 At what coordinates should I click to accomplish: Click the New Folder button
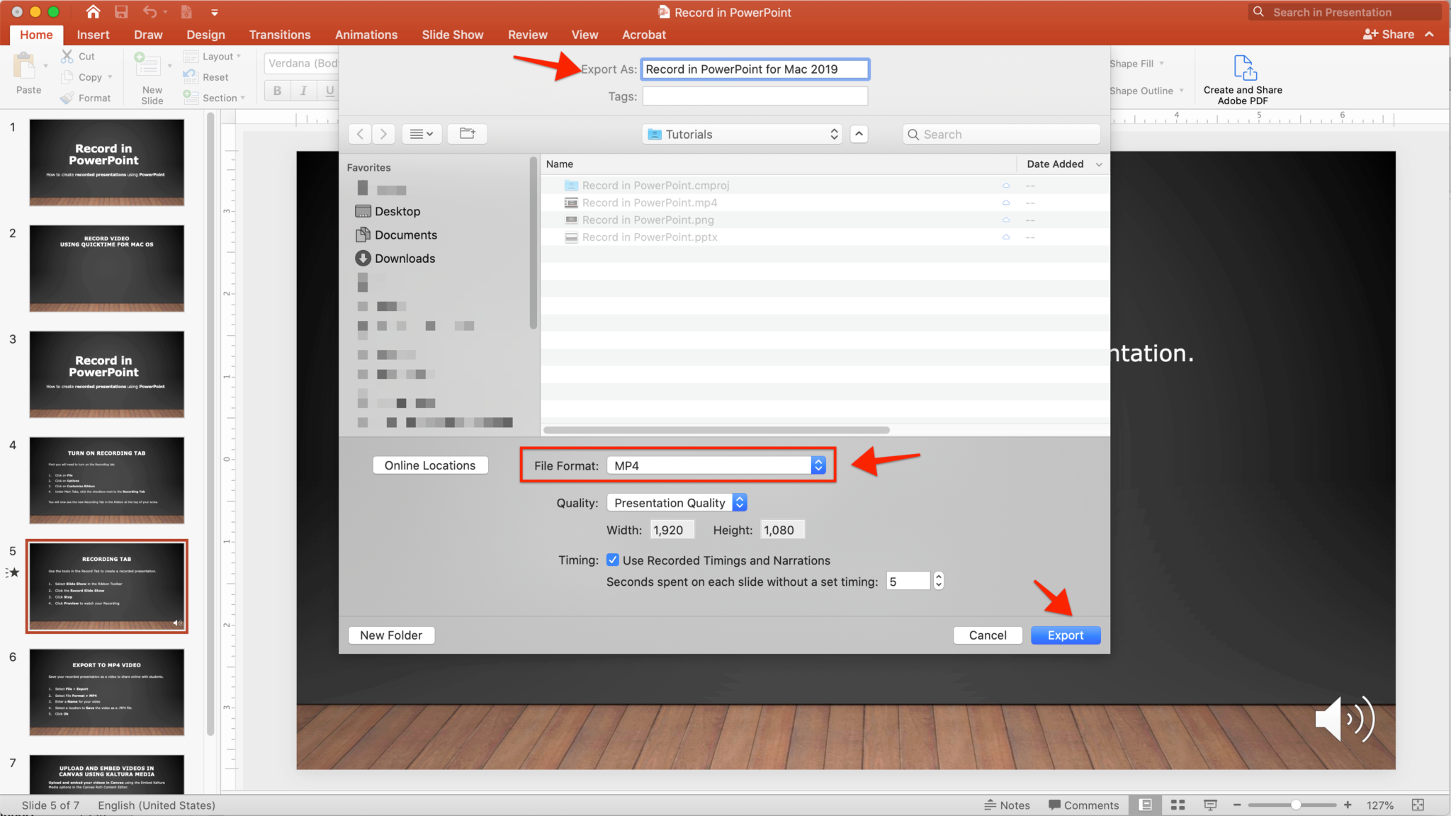pyautogui.click(x=391, y=635)
